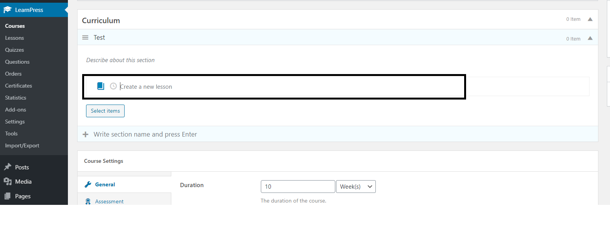
Task: Open Orders in sidebar
Action: (13, 74)
